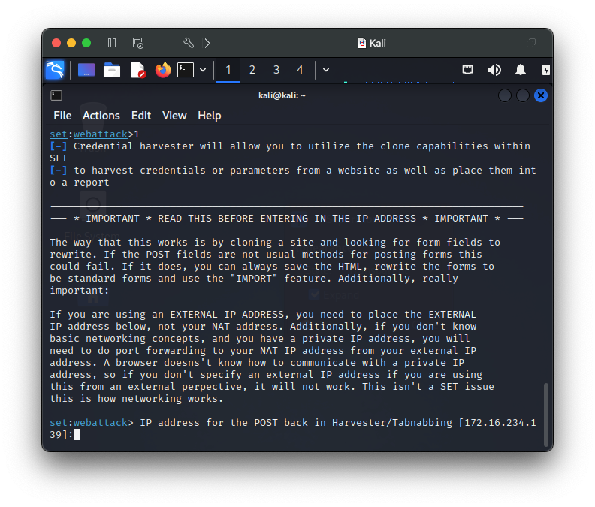
Task: Minimize the kali@kali terminal window
Action: (x=505, y=95)
